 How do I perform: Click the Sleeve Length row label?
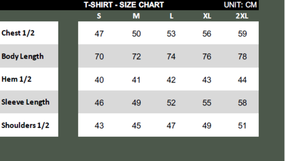pyautogui.click(x=25, y=102)
